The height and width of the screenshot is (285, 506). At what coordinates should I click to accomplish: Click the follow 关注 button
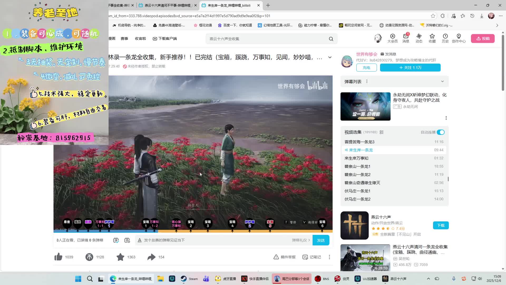coord(410,68)
